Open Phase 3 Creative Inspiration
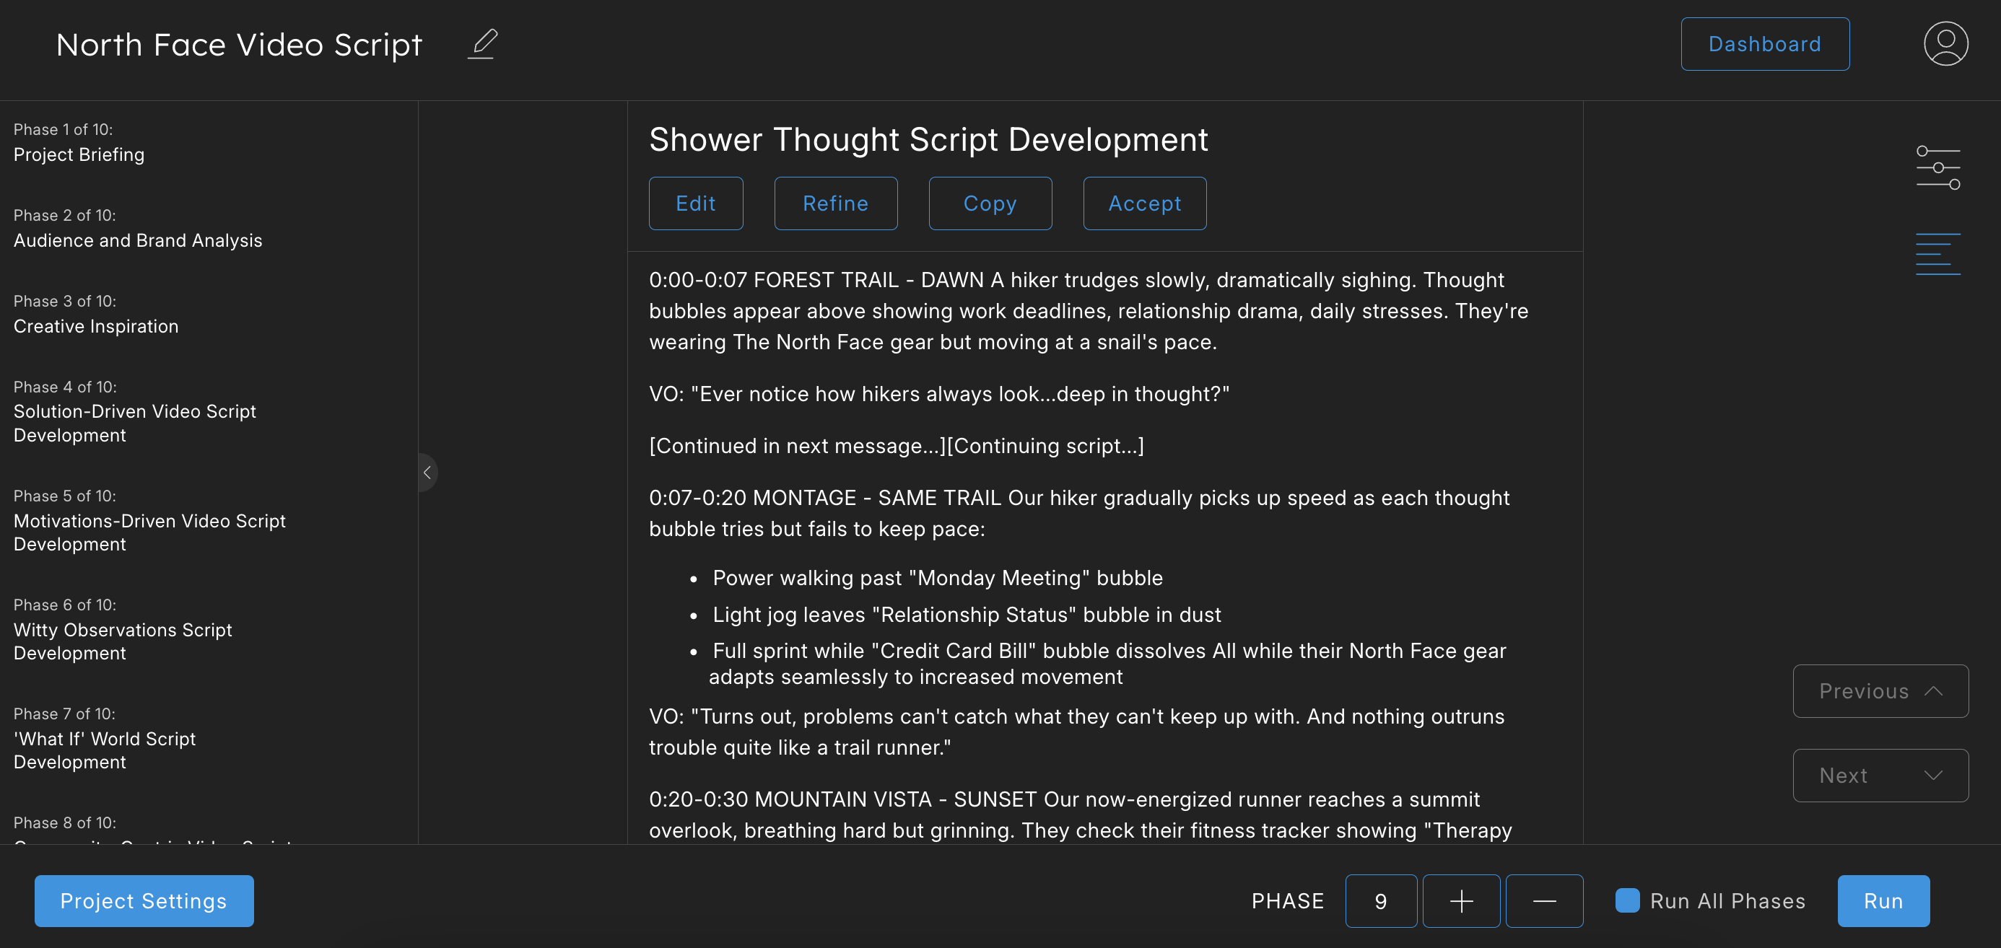Image resolution: width=2001 pixels, height=948 pixels. click(x=95, y=325)
